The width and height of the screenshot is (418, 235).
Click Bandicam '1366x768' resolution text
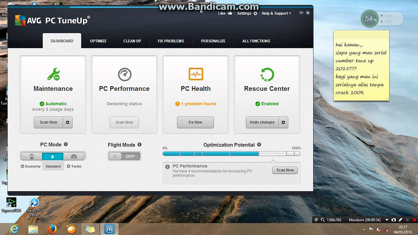[x=334, y=220]
